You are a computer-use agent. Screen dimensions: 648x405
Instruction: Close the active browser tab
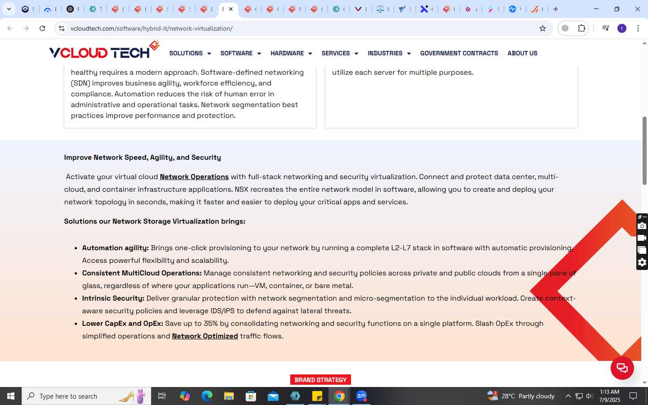tap(231, 9)
